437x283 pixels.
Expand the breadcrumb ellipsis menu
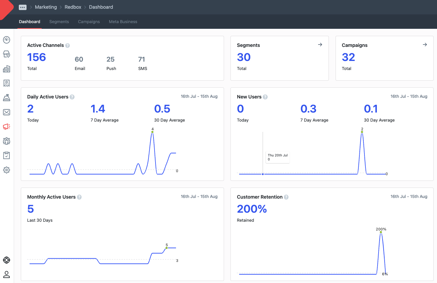(x=23, y=7)
